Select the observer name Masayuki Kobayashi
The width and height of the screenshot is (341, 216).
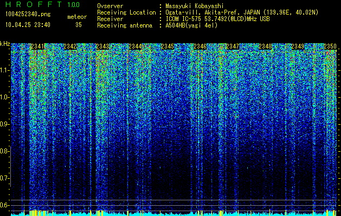click(x=195, y=6)
